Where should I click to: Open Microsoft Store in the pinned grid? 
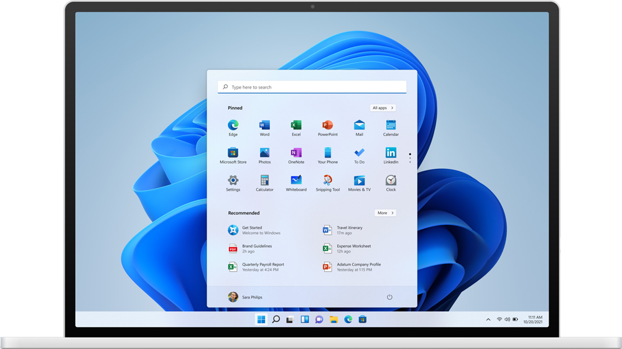tap(233, 156)
